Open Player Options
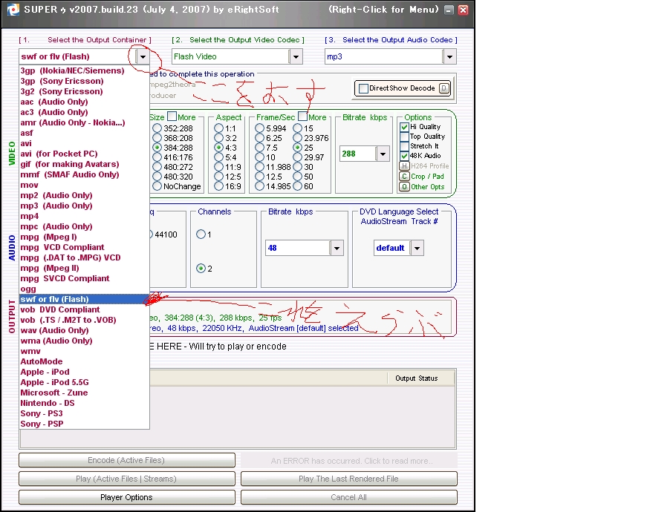Image resolution: width=650 pixels, height=512 pixels. 127,497
